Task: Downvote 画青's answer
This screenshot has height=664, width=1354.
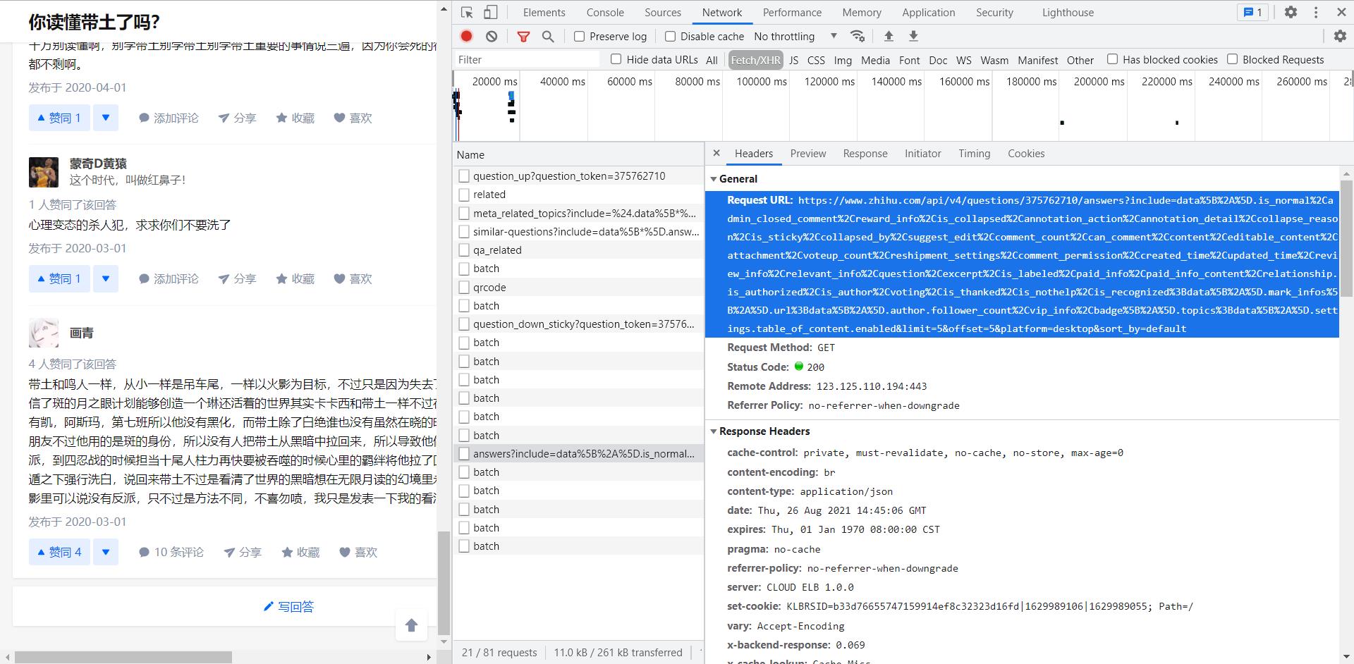Action: pos(106,552)
